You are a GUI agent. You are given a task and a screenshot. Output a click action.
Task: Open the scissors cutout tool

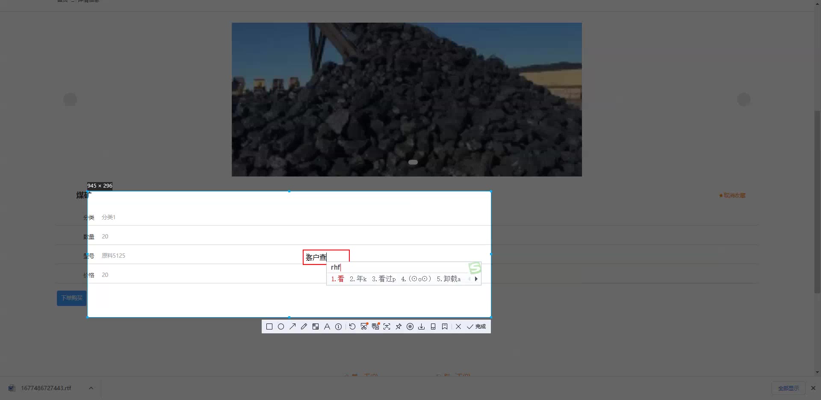[x=364, y=326]
